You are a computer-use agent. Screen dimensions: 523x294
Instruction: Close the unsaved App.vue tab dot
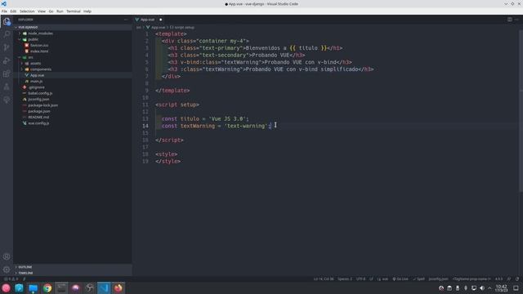click(161, 20)
